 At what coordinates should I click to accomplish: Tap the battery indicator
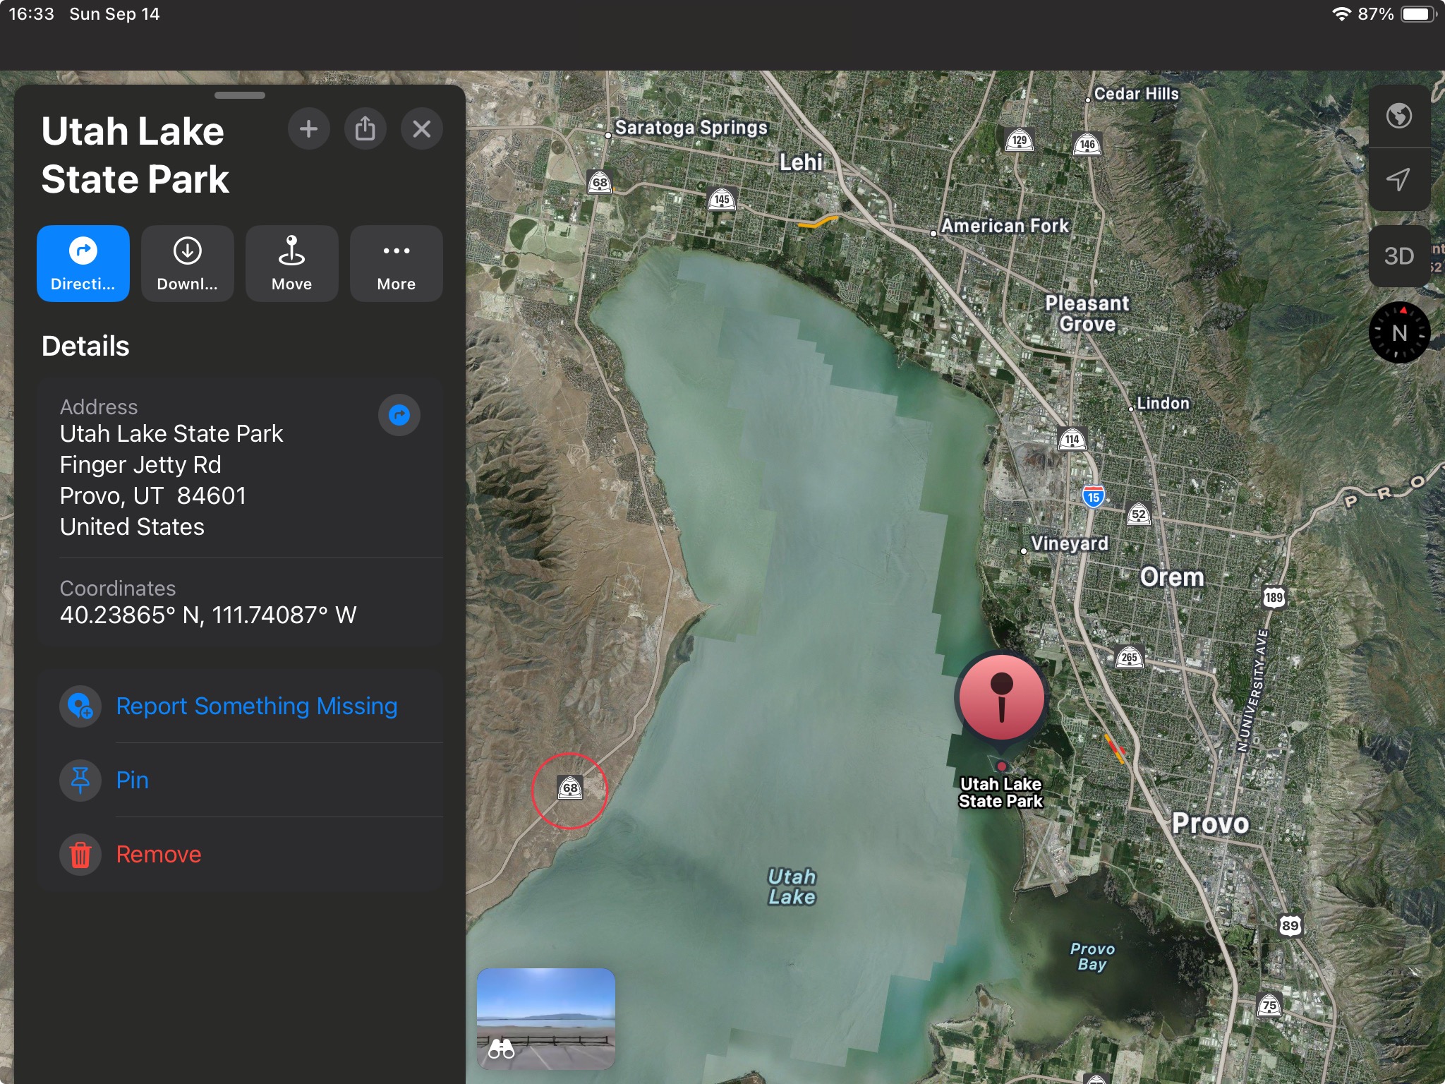(x=1417, y=14)
